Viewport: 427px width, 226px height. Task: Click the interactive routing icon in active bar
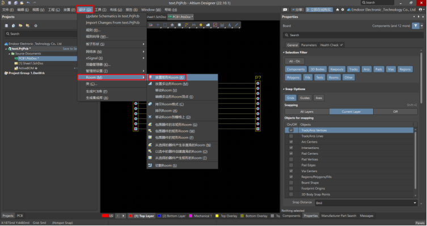click(x=187, y=25)
